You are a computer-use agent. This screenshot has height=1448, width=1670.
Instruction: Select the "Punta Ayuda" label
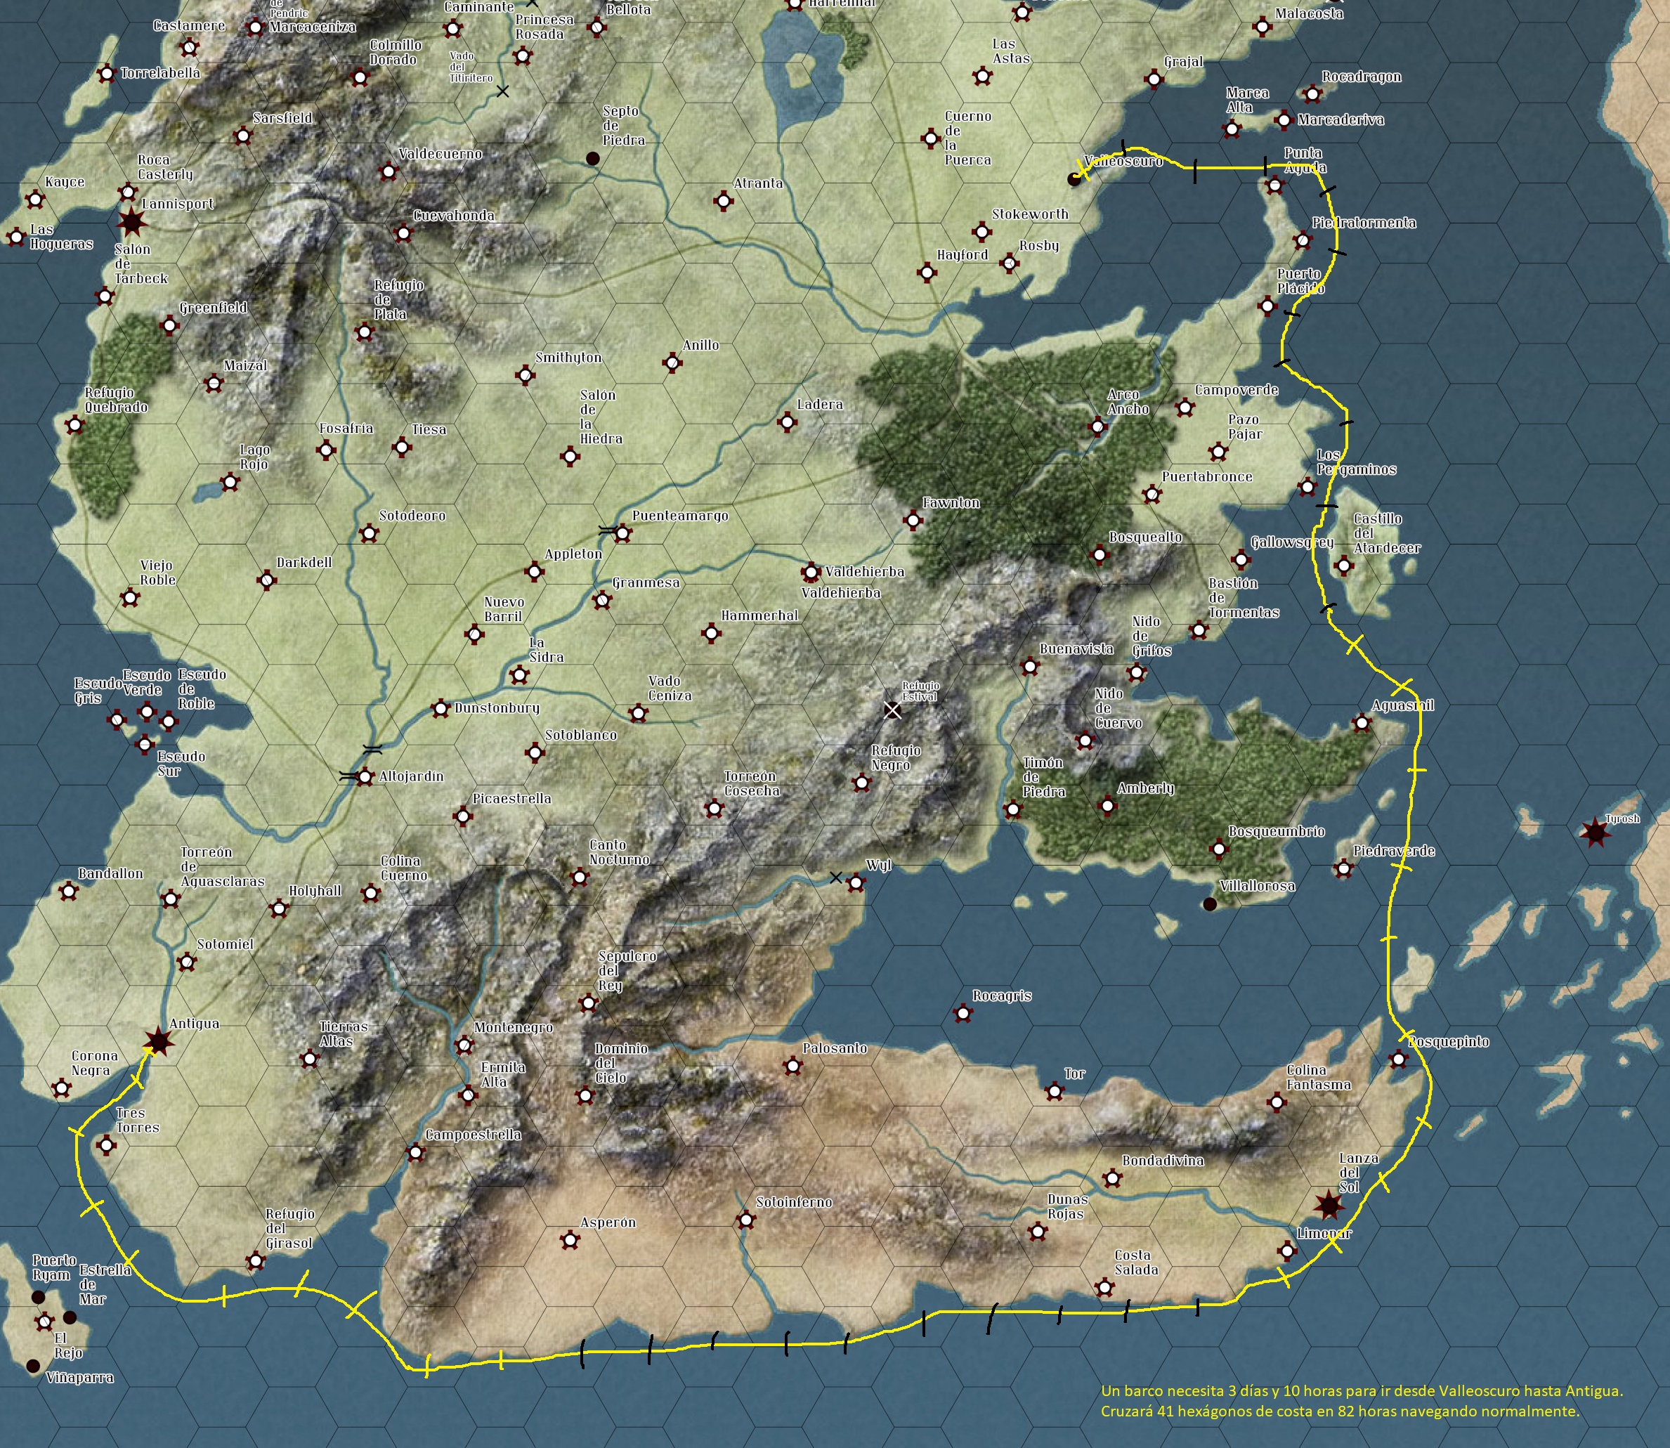point(1305,160)
